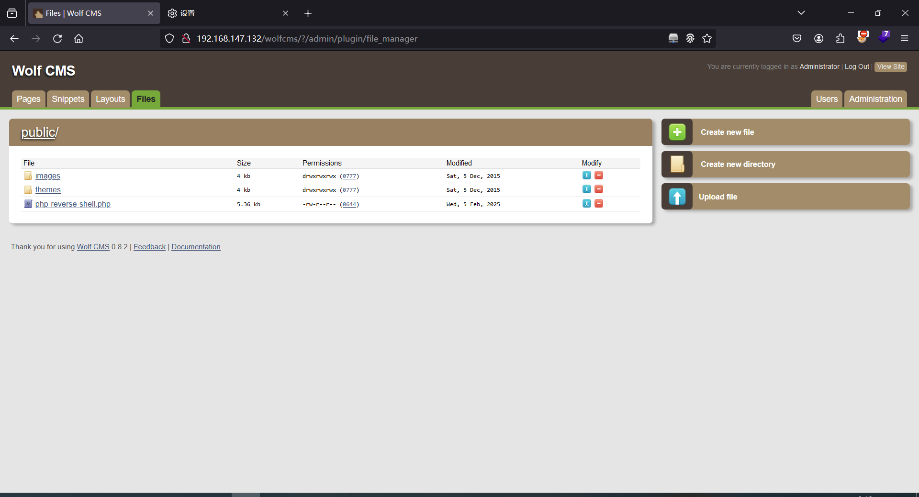The image size is (919, 497).
Task: Click the Create new directory folder icon
Action: tap(677, 164)
